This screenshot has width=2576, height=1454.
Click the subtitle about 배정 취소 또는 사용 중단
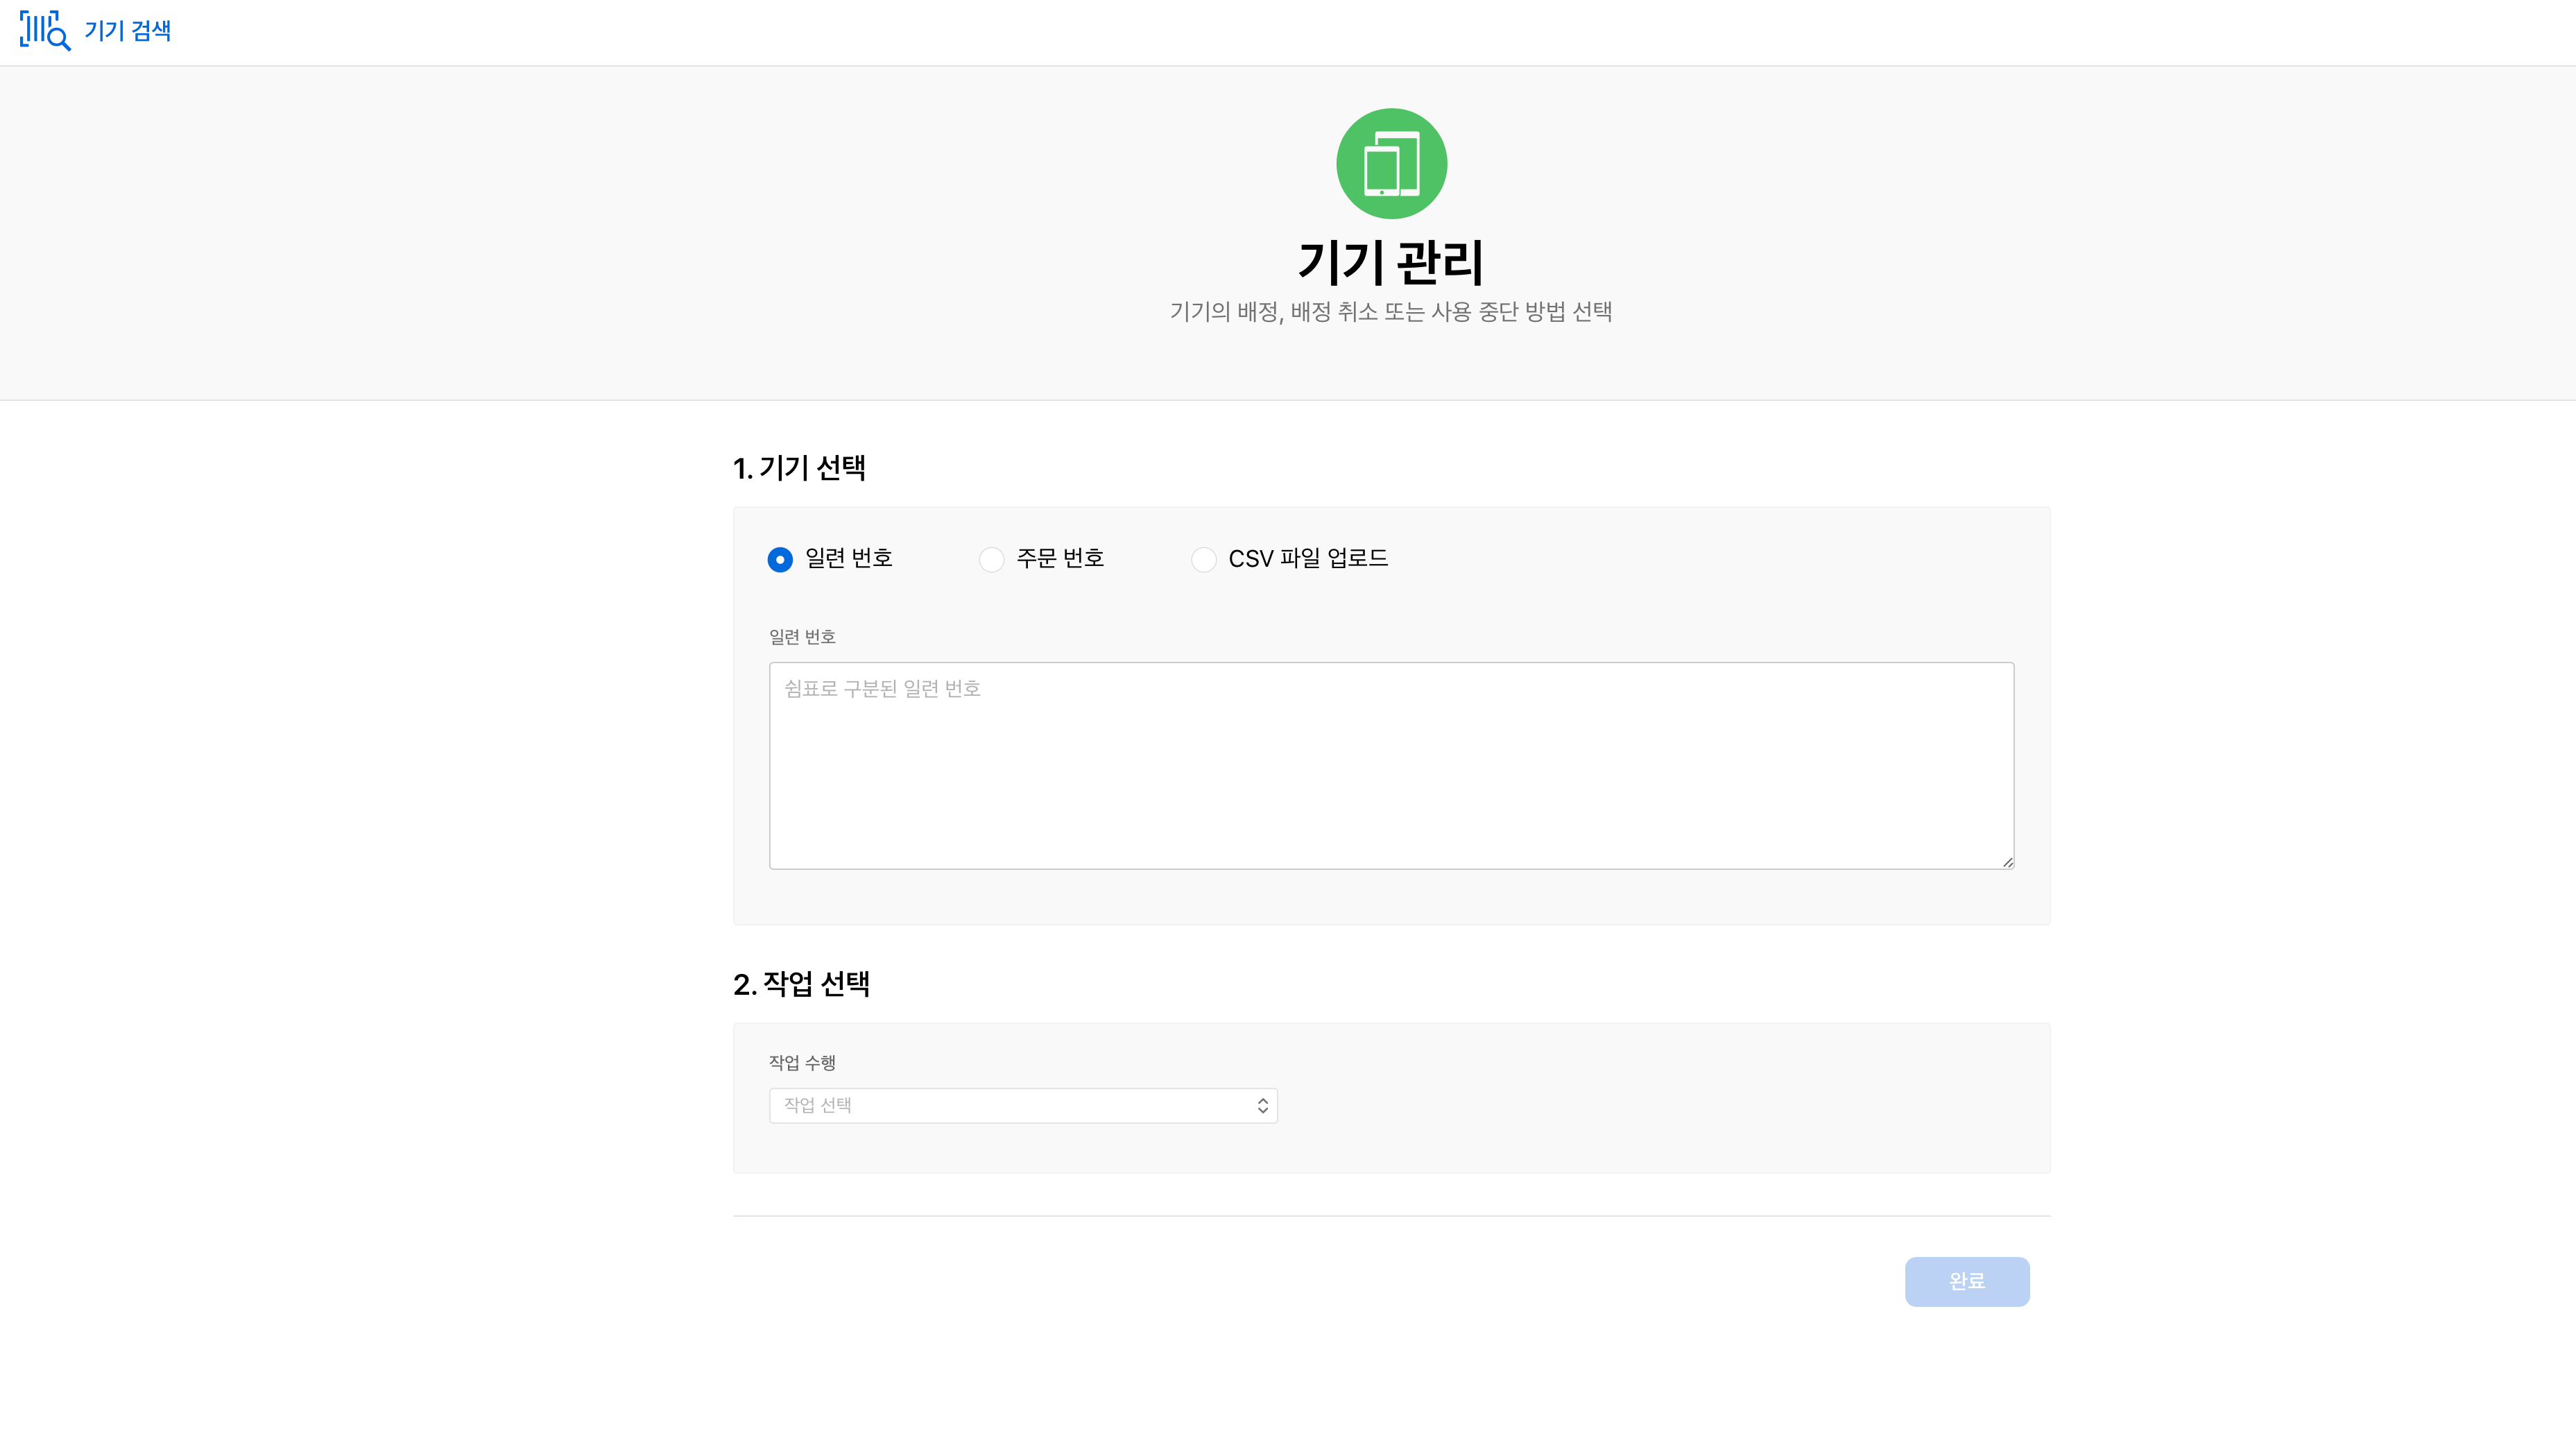point(1391,312)
